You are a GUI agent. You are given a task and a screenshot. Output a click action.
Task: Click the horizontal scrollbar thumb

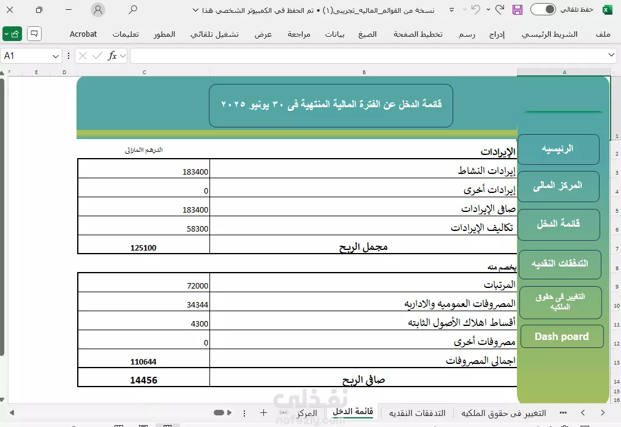[x=219, y=413]
